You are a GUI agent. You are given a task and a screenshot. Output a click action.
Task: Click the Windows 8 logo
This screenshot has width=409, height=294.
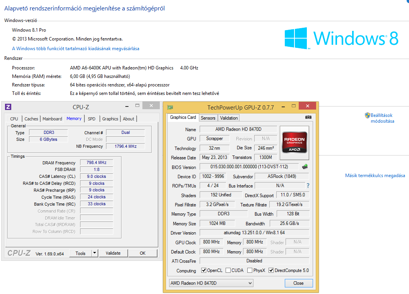click(341, 39)
